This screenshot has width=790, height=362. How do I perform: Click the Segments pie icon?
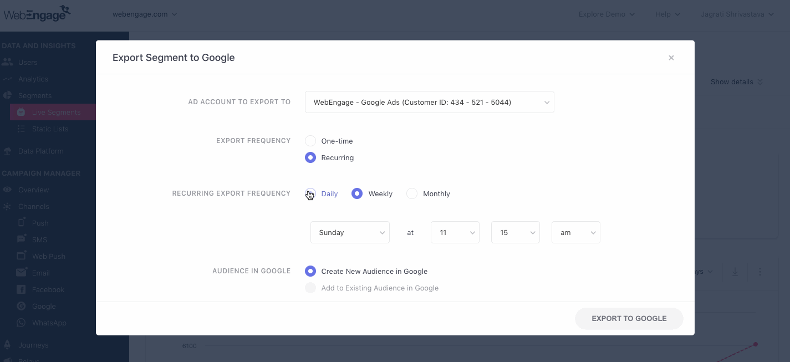pos(7,95)
